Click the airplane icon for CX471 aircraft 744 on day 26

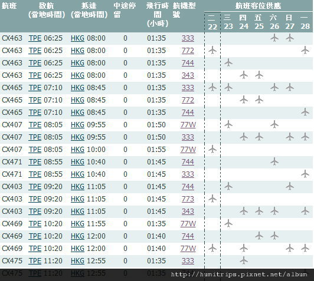[x=274, y=161]
